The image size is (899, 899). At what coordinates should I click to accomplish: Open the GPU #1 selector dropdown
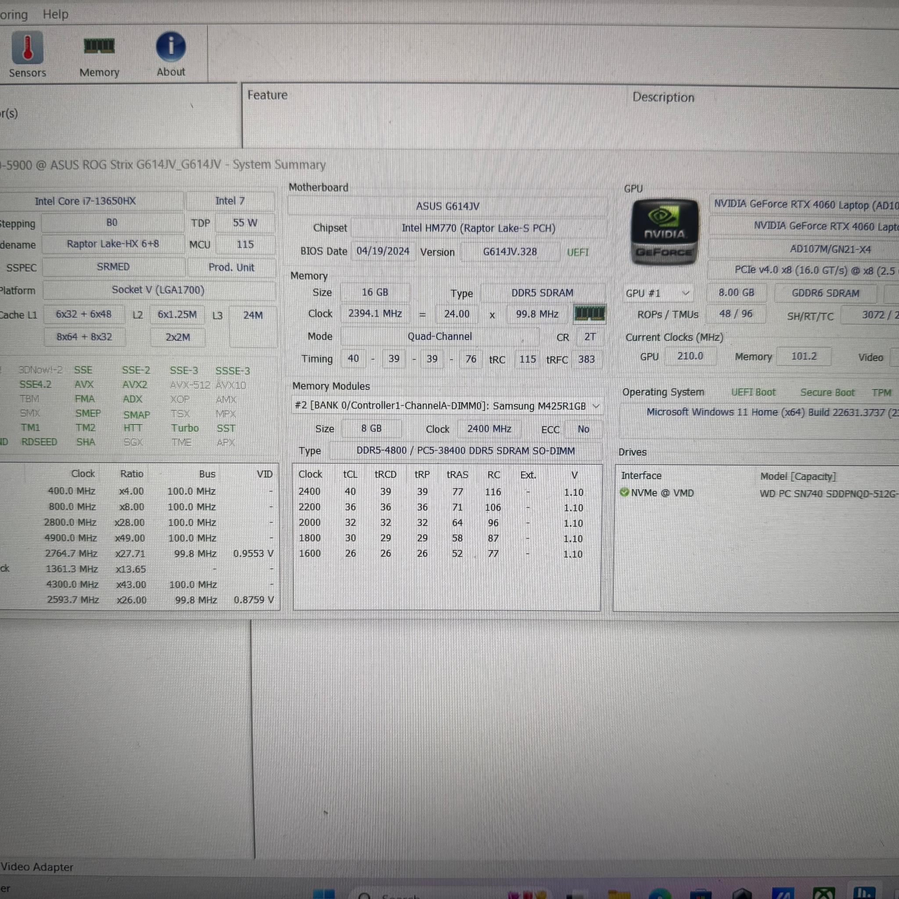pos(658,293)
